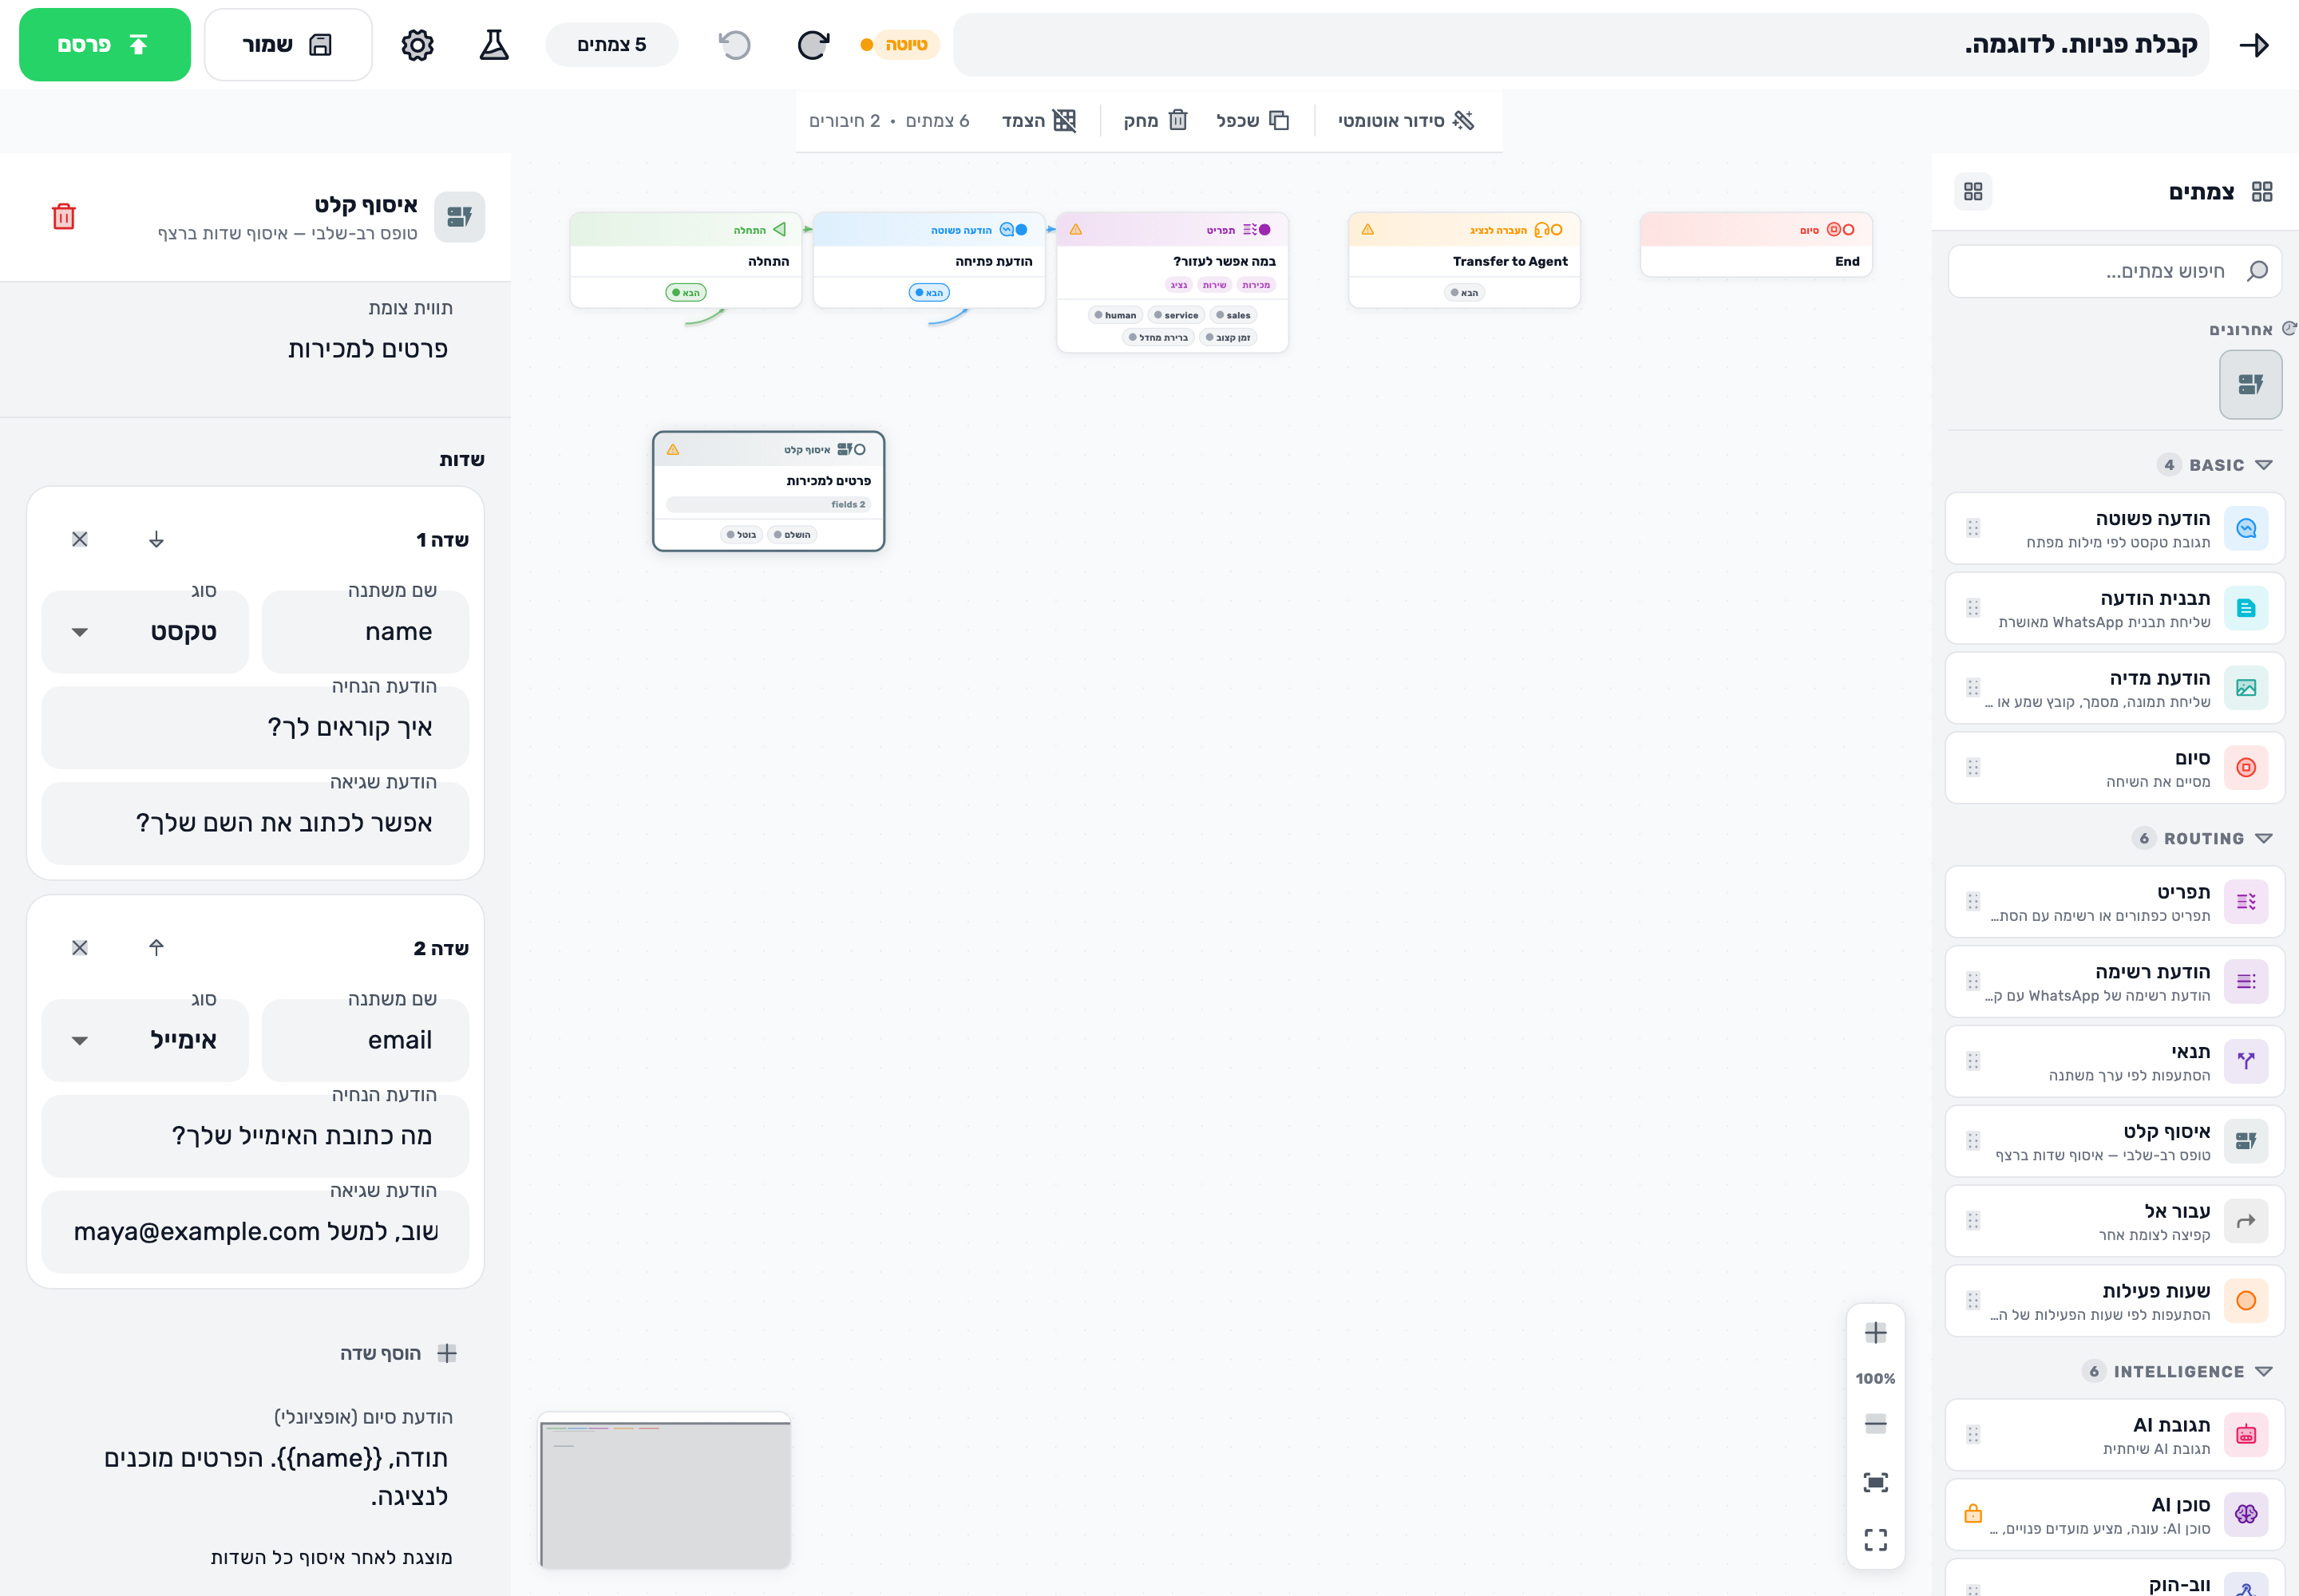
Task: Click the email variable field
Action: [x=365, y=1040]
